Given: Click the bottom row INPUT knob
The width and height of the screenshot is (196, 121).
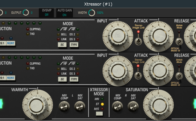Looking at the screenshot, I should pos(118,71).
